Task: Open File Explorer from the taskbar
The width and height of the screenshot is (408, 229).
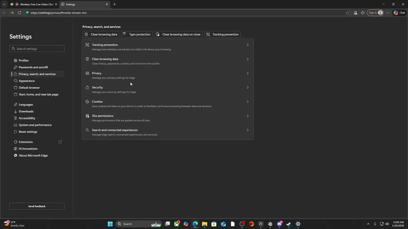Action: coord(205,224)
